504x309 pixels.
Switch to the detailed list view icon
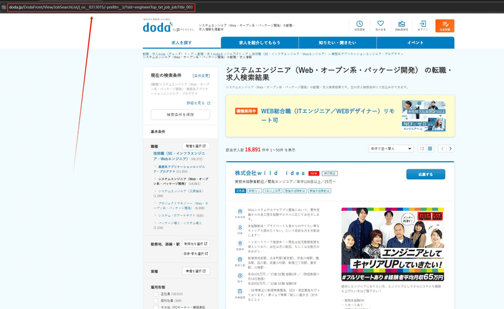point(430,149)
